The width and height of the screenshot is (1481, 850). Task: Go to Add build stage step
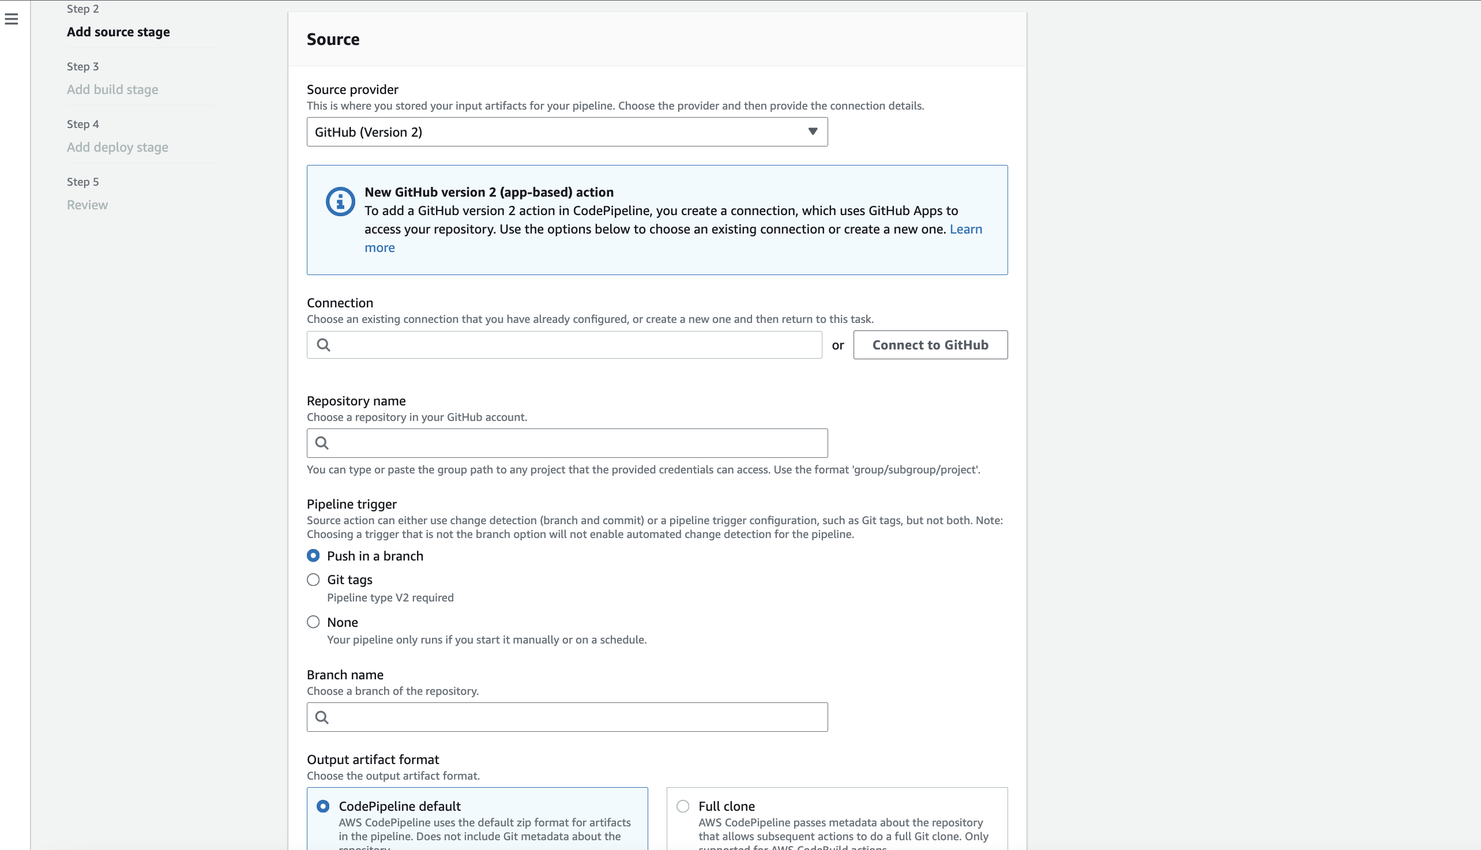click(112, 89)
